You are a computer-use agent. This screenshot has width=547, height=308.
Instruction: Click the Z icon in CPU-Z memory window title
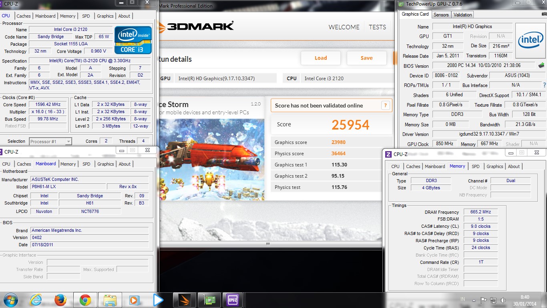click(388, 154)
